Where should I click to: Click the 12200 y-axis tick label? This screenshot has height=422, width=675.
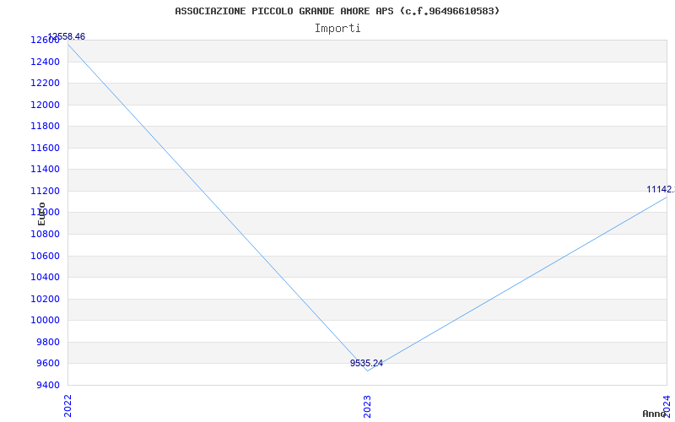click(x=45, y=83)
